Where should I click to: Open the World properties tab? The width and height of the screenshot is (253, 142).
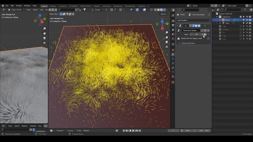coord(173,39)
